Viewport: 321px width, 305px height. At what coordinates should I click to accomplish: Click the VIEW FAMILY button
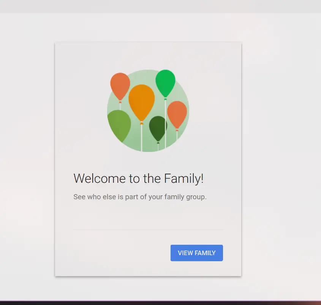tap(196, 253)
